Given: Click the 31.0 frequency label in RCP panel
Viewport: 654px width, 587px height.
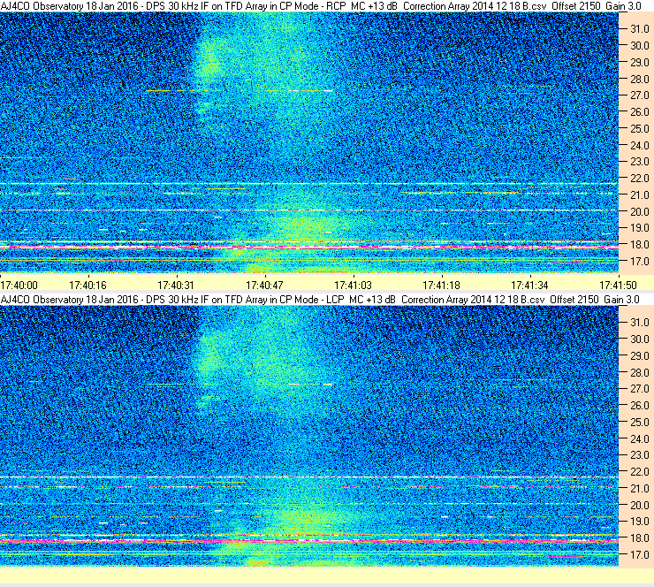Looking at the screenshot, I should tap(639, 29).
